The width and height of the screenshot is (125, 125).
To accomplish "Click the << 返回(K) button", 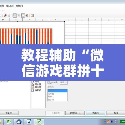I will pos(55,113).
